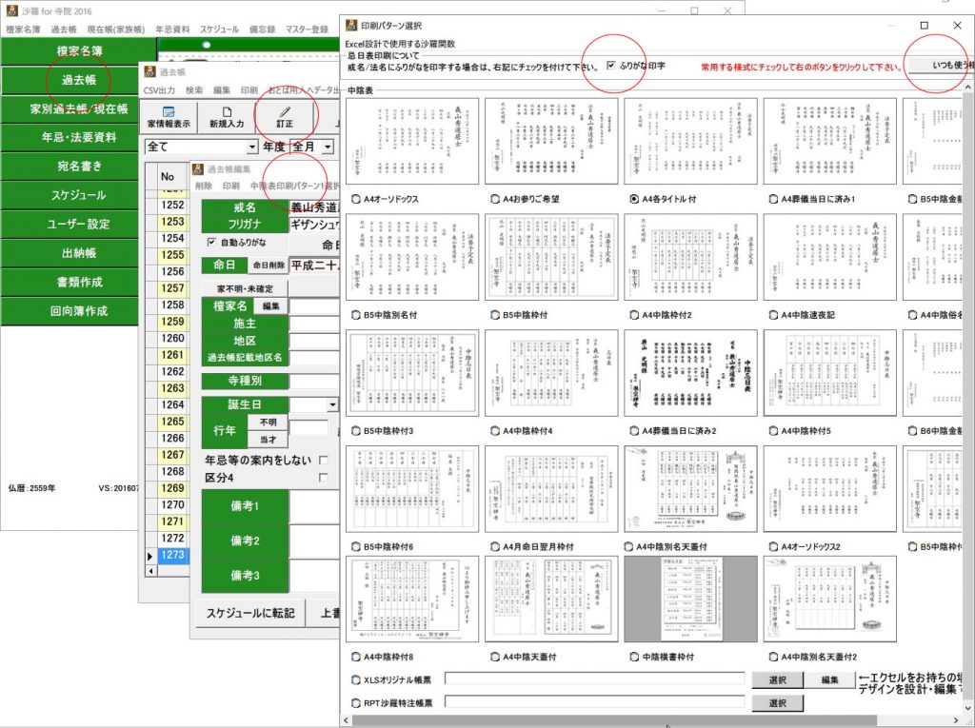Select the A4中陰逮夜記 radio button
Image resolution: width=975 pixels, height=728 pixels.
point(773,315)
